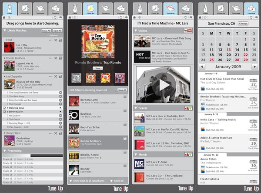This screenshot has width=261, height=193.
Task: Click the info icon in the Cover Art panel
Action: tap(75, 17)
